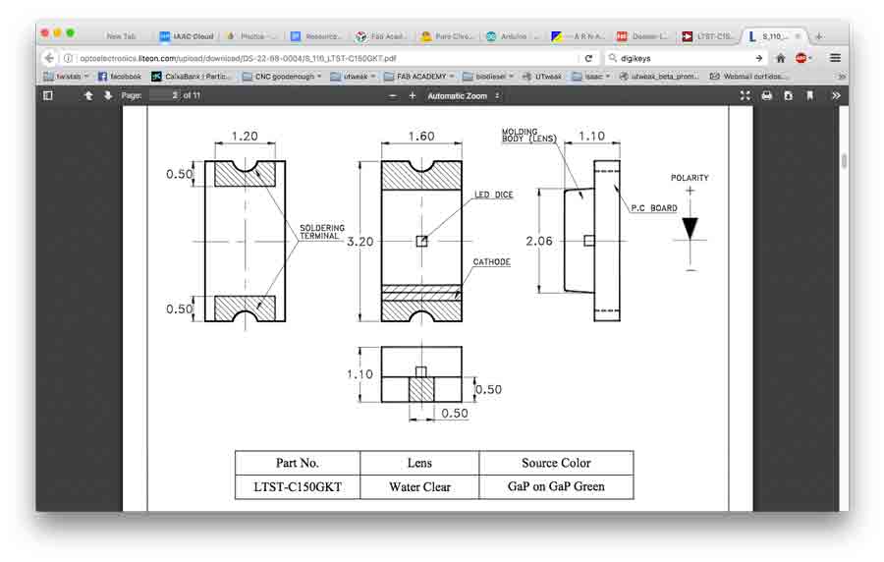Image resolution: width=884 pixels, height=562 pixels.
Task: Download the PDF file
Action: coord(788,95)
